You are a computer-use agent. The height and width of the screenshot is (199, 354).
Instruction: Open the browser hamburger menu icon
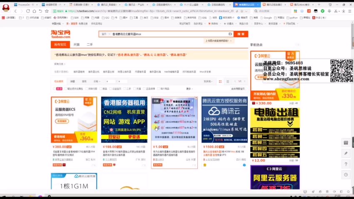[350, 11]
